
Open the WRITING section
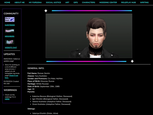pyautogui.click(x=144, y=3)
